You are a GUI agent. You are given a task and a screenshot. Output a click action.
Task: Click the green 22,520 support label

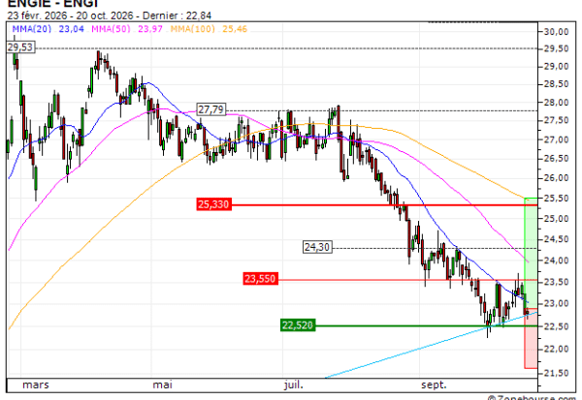[x=298, y=325]
